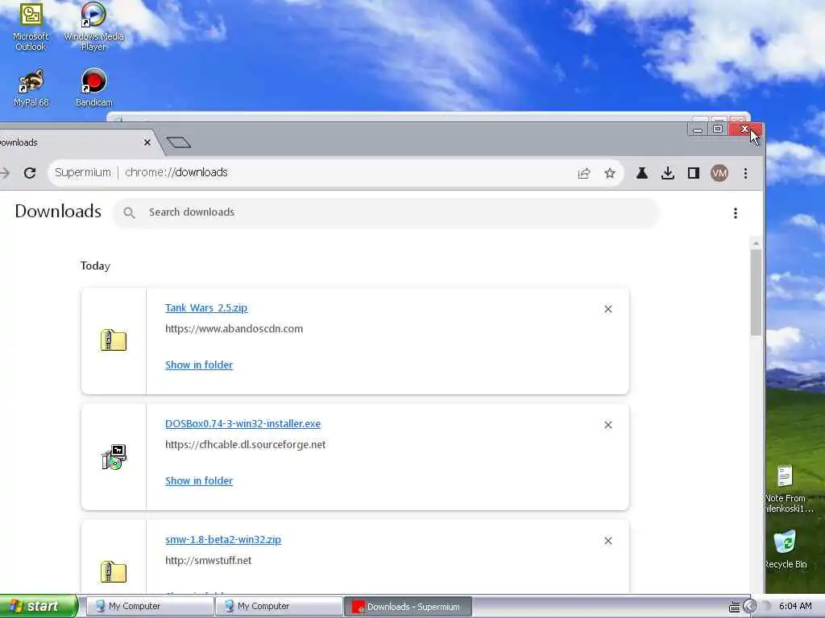Remove smw-1.8-beta2-win32.zip from list
This screenshot has width=825, height=618.
point(608,541)
